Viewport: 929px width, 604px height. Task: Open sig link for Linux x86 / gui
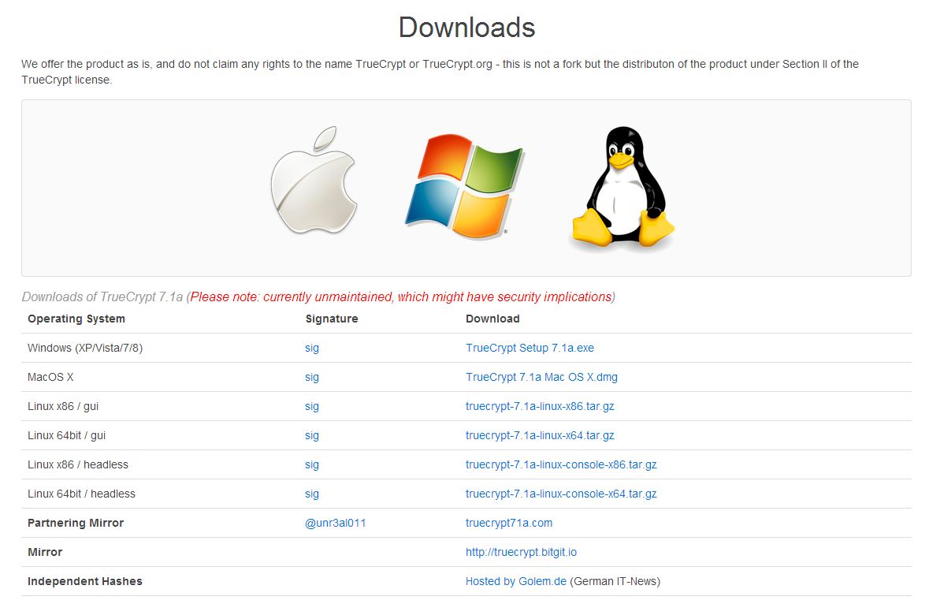[x=312, y=406]
